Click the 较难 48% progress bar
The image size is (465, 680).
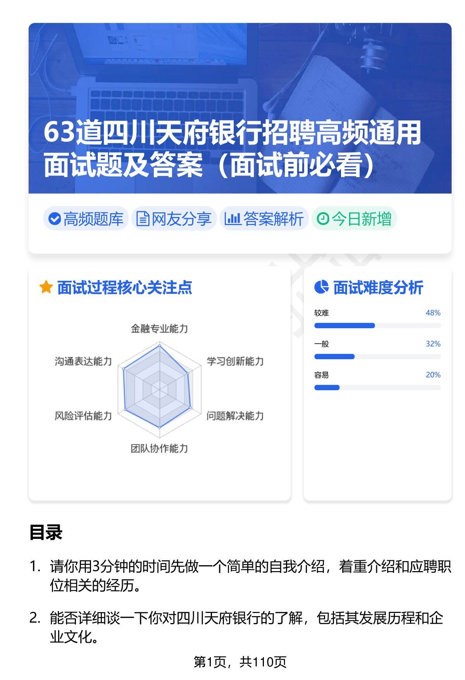point(377,325)
